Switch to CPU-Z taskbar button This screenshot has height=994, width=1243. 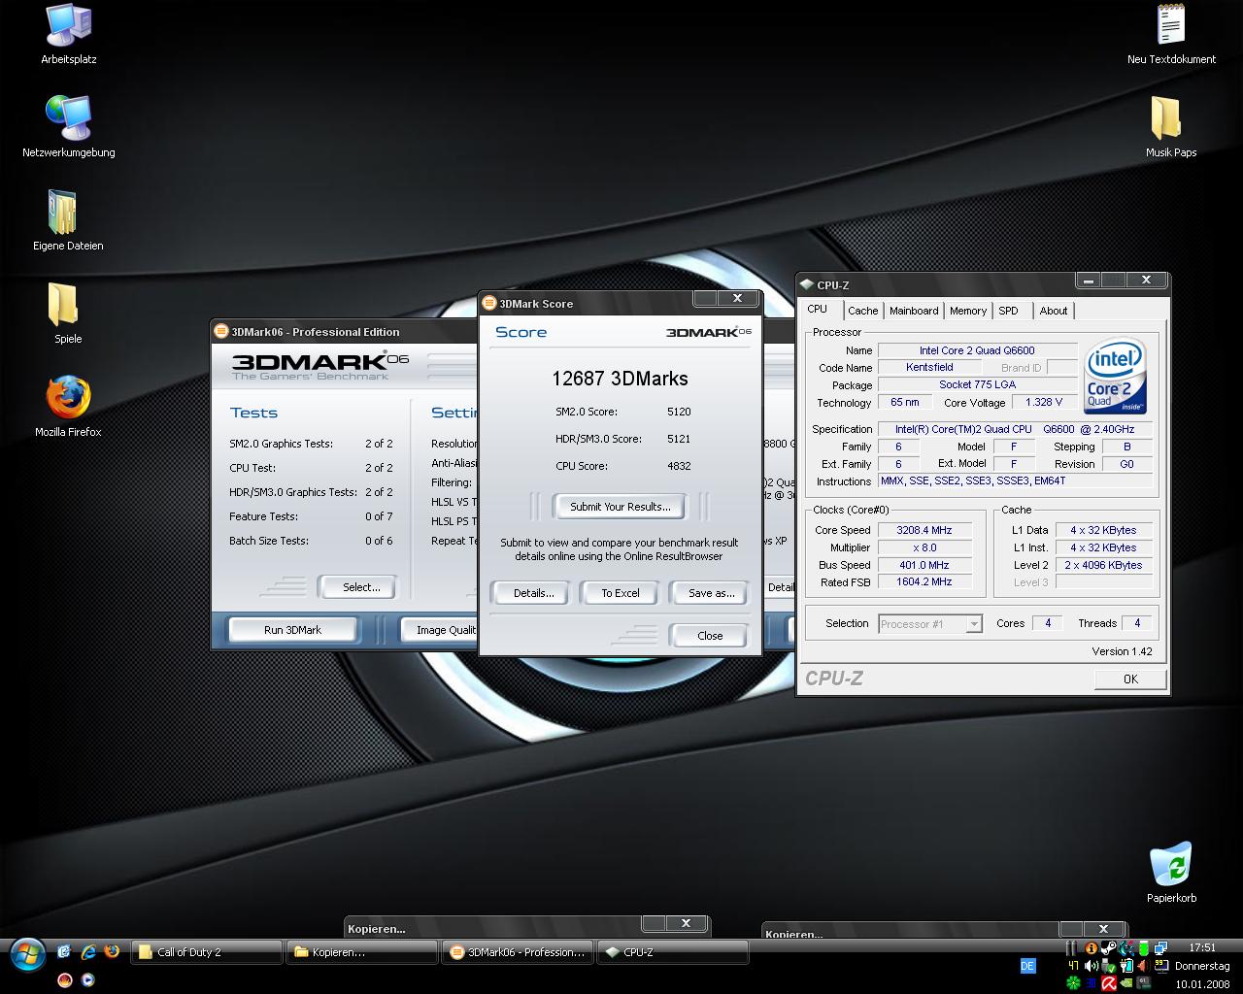click(x=674, y=952)
